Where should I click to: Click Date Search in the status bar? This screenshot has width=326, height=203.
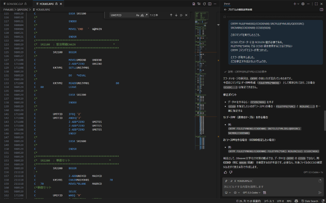(310, 201)
